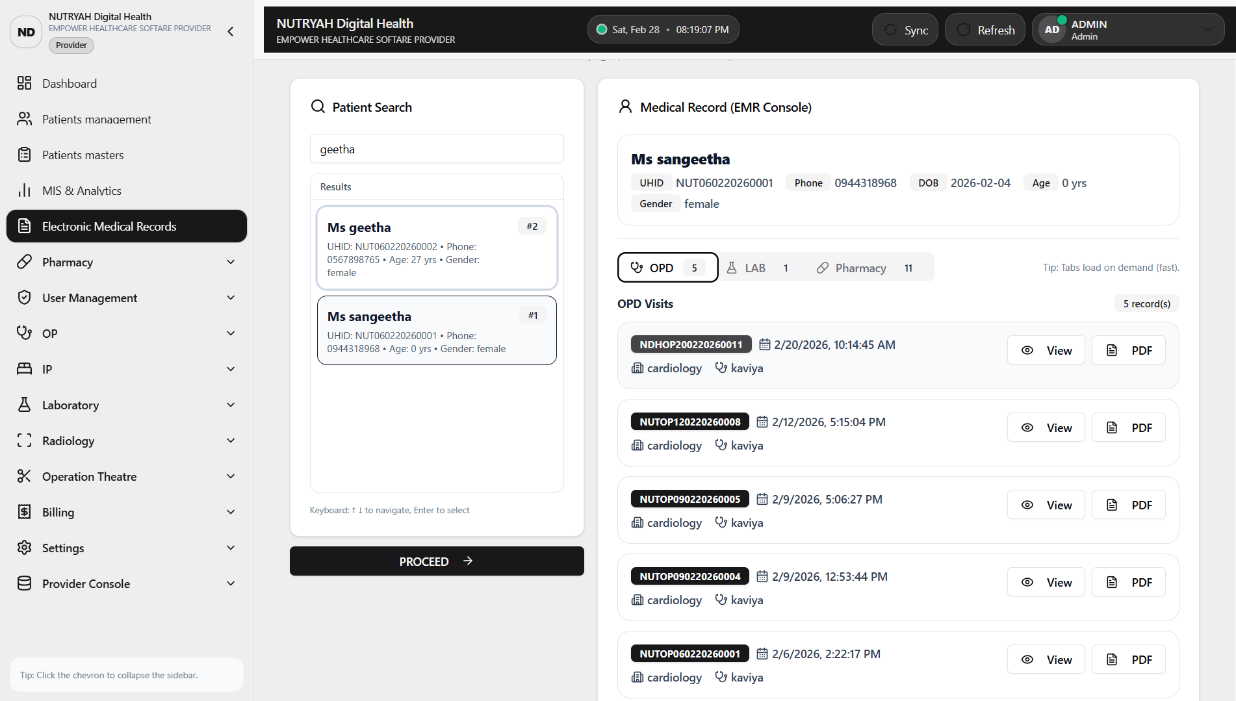Open the Pharmacy tab in EMR Console
Viewport: 1236px width, 701px height.
(x=860, y=267)
